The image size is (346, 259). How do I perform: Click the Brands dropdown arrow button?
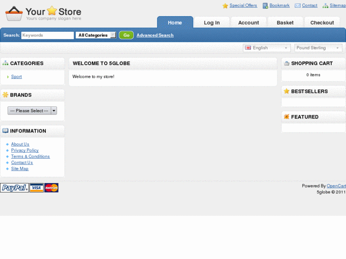click(54, 111)
